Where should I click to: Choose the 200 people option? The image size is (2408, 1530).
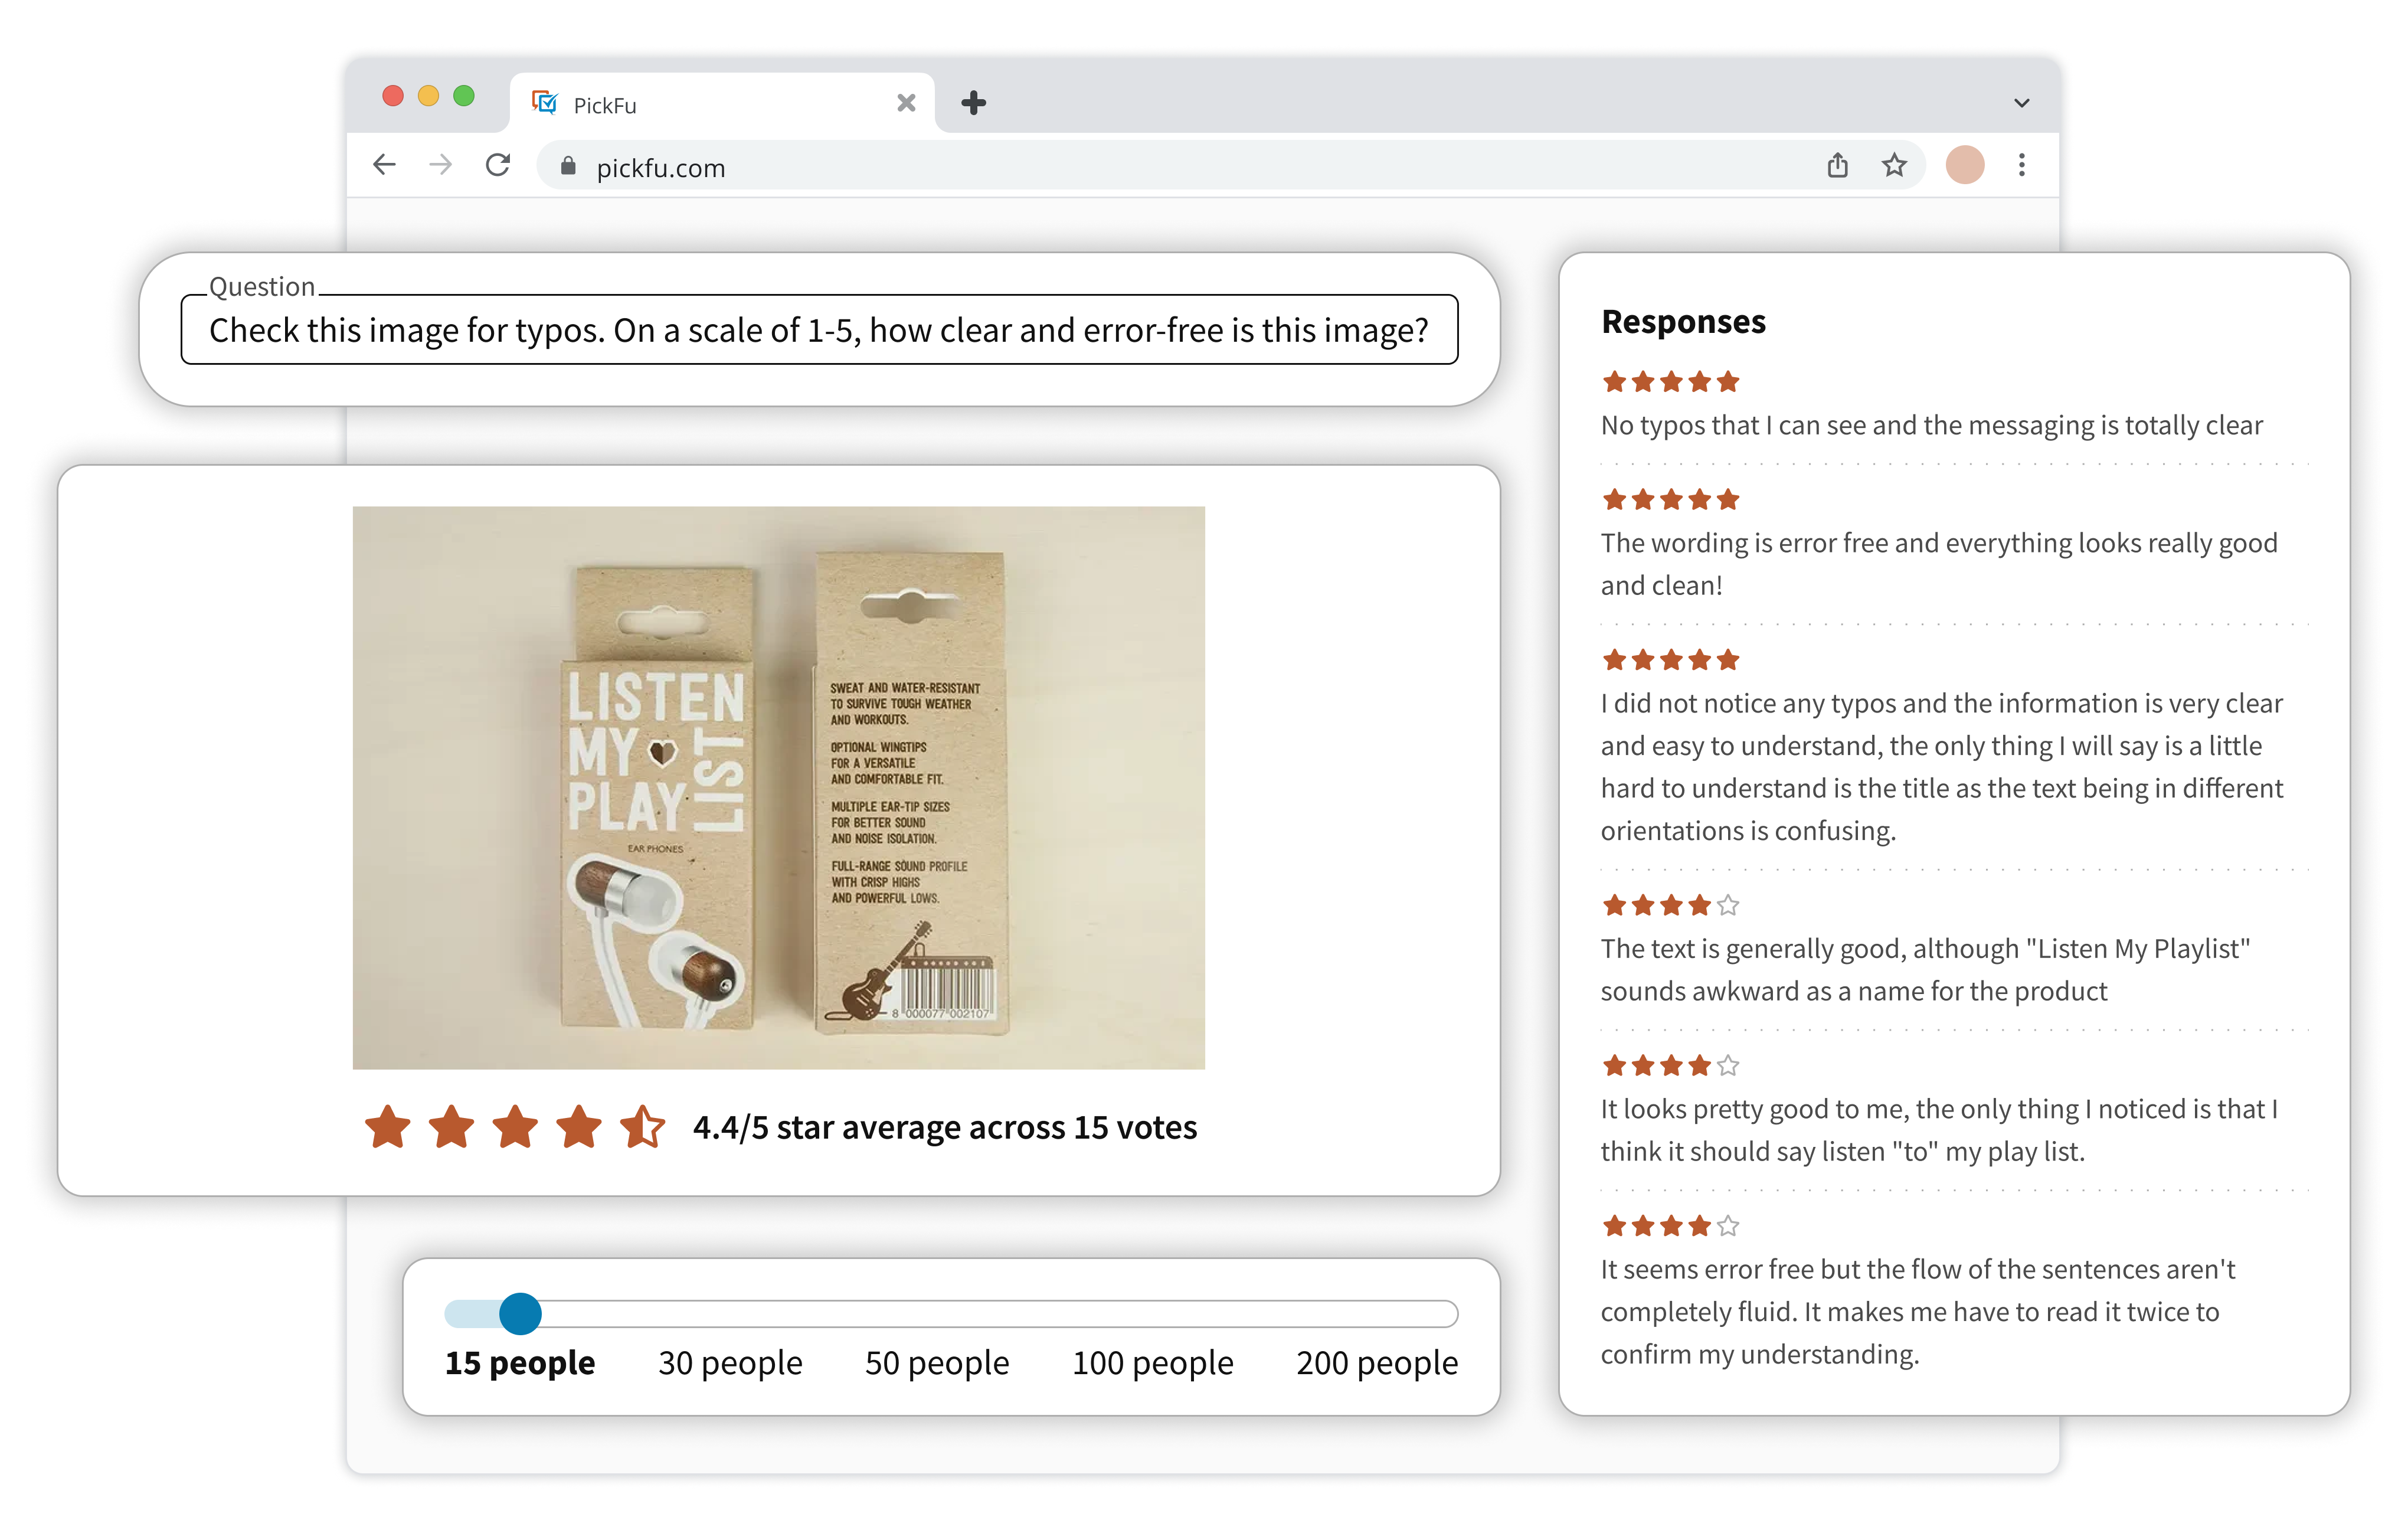pos(1376,1363)
